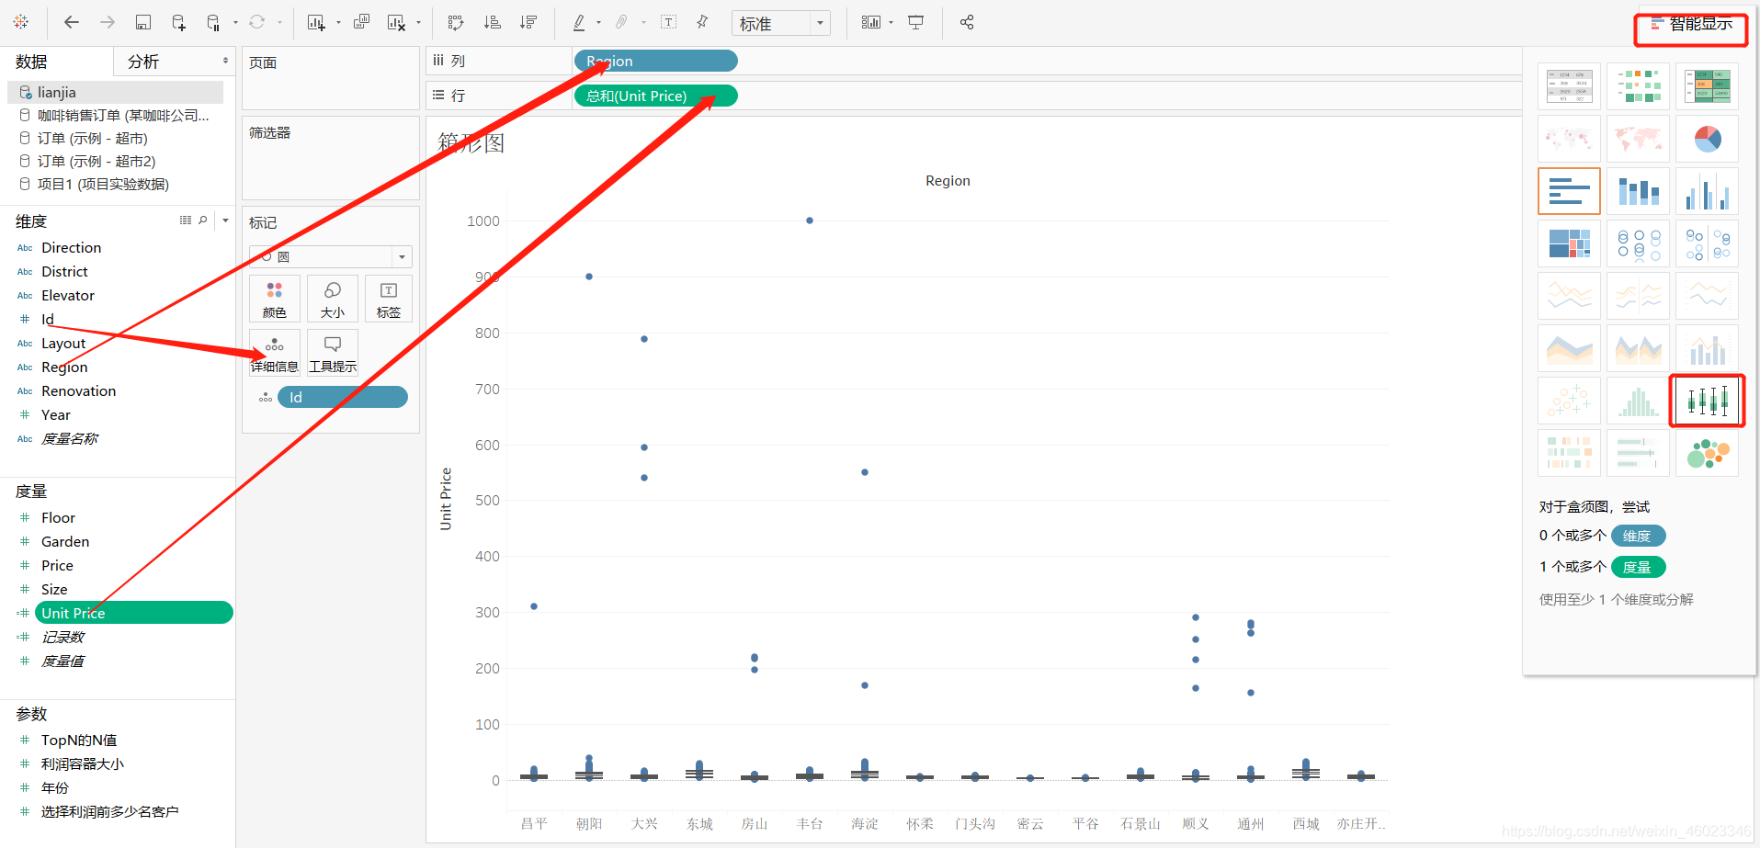Select the Unit Price measure field
Viewport: 1760px width, 848px height.
click(133, 613)
